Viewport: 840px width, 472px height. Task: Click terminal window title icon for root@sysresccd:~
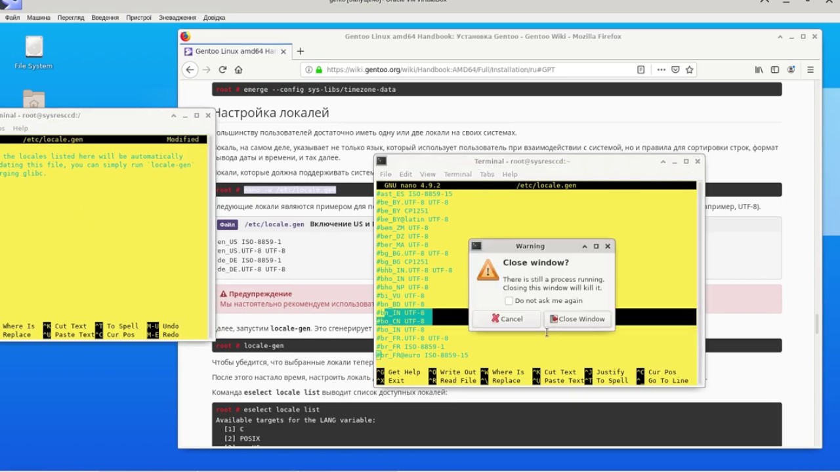click(381, 161)
